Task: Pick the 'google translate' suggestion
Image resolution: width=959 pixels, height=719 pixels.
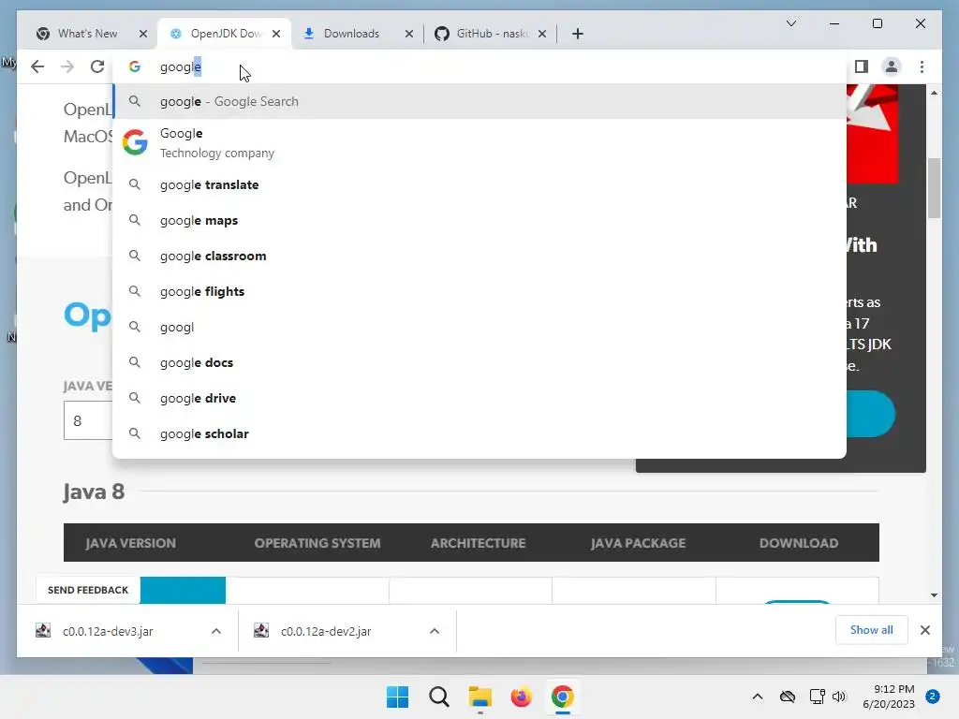Action: [x=479, y=184]
